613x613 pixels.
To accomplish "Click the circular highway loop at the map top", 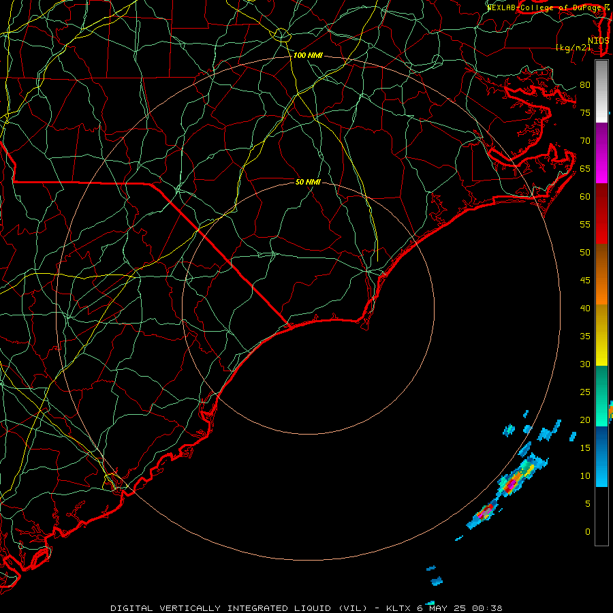I will point(281,35).
